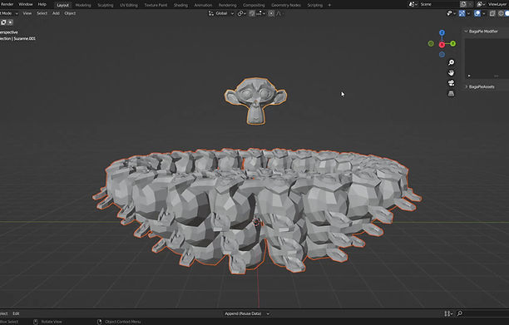509x325 pixels.
Task: Toggle perspective/orthographic grid icon
Action: coord(451,93)
